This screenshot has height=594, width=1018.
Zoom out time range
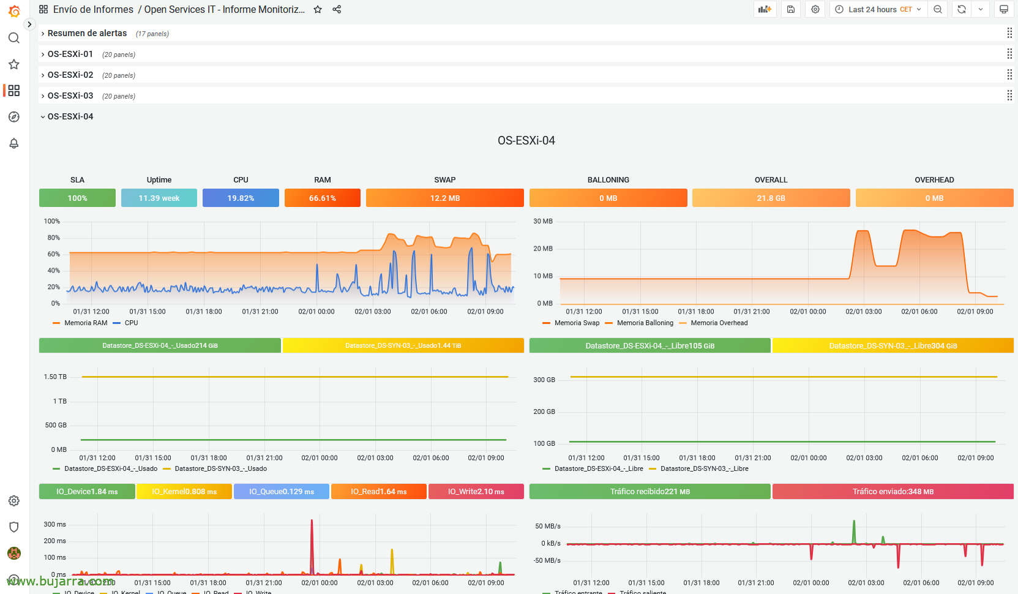938,9
